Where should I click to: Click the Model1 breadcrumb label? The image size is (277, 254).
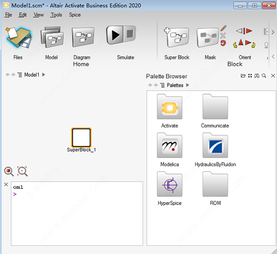31,75
